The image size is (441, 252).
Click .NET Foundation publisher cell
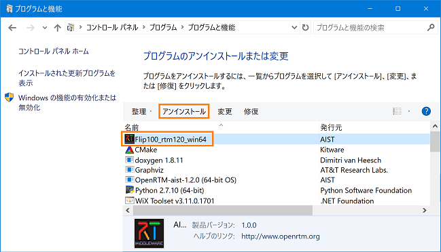pyautogui.click(x=347, y=201)
